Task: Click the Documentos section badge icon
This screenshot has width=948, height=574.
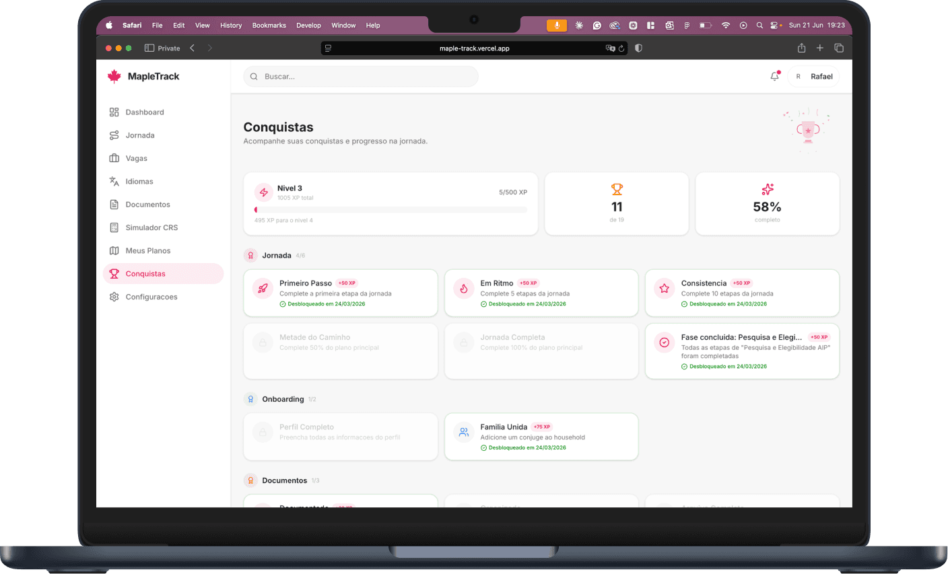Action: point(250,480)
